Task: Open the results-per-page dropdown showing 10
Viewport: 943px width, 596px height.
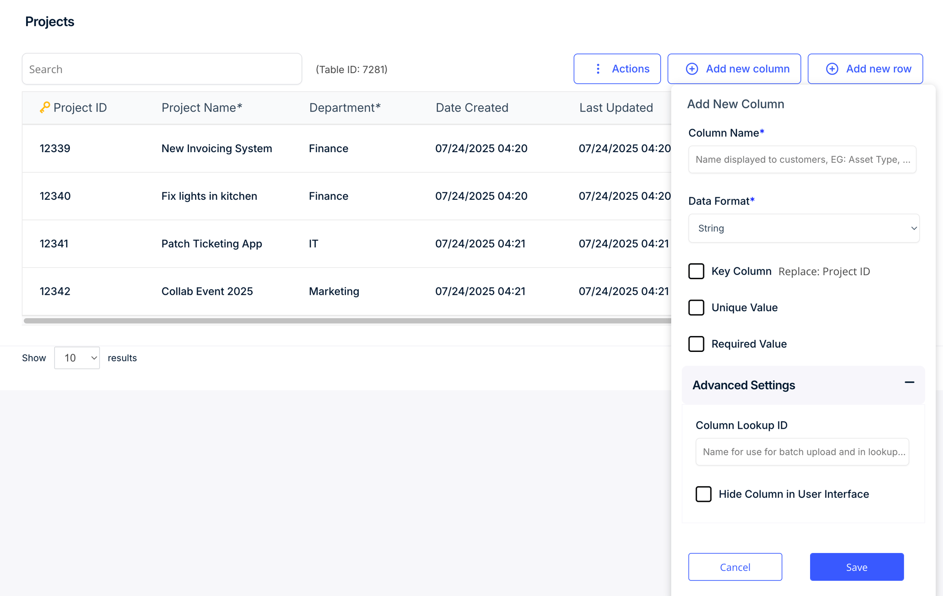Action: [x=77, y=358]
